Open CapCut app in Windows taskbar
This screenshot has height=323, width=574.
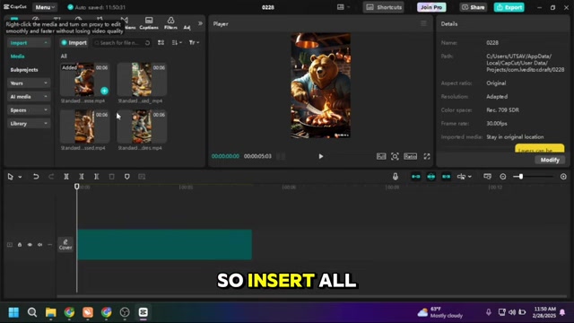pyautogui.click(x=143, y=312)
